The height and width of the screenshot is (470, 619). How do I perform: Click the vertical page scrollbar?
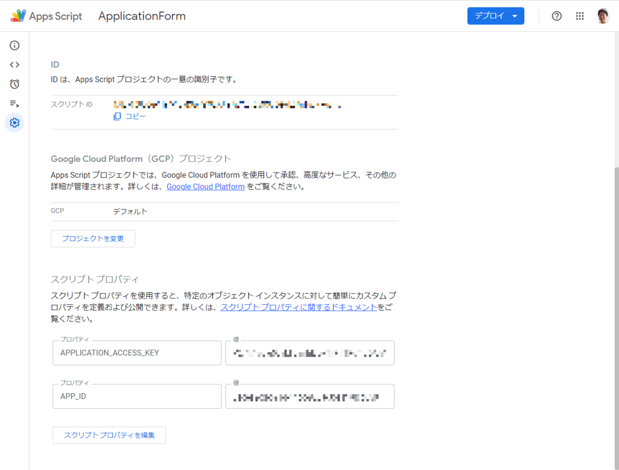click(x=616, y=318)
